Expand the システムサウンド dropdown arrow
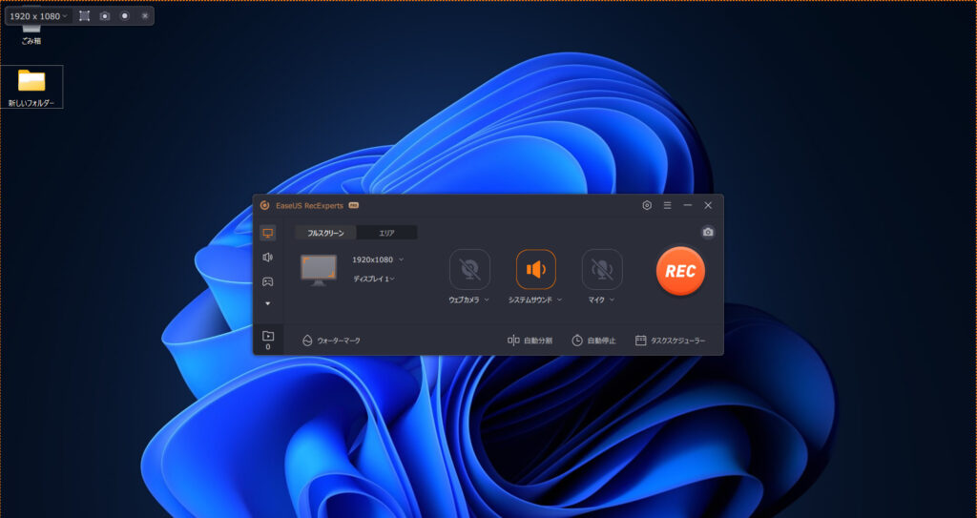The height and width of the screenshot is (518, 977). (559, 300)
